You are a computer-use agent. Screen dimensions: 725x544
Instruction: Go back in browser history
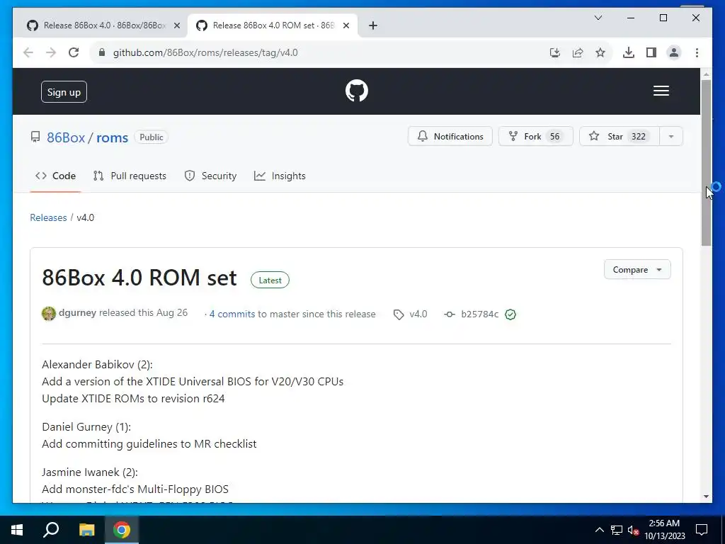click(28, 52)
